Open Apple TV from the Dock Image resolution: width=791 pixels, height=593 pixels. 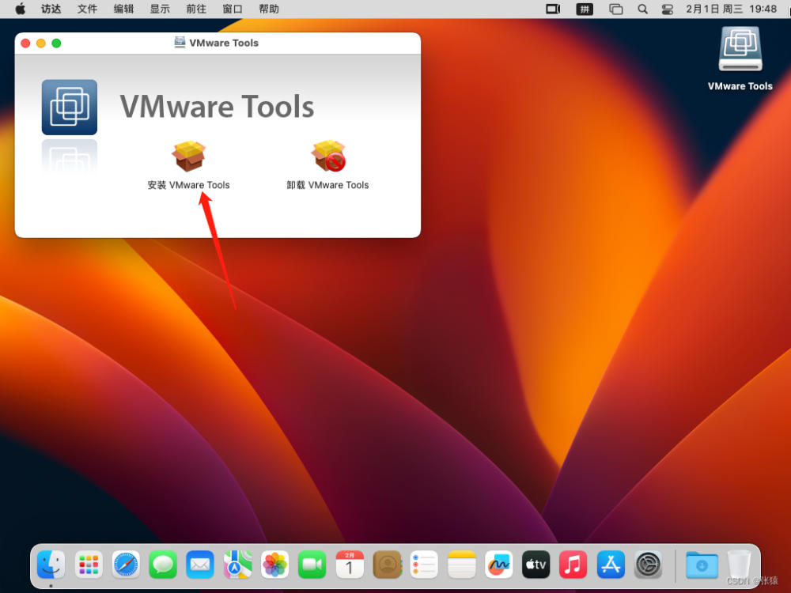coord(536,565)
